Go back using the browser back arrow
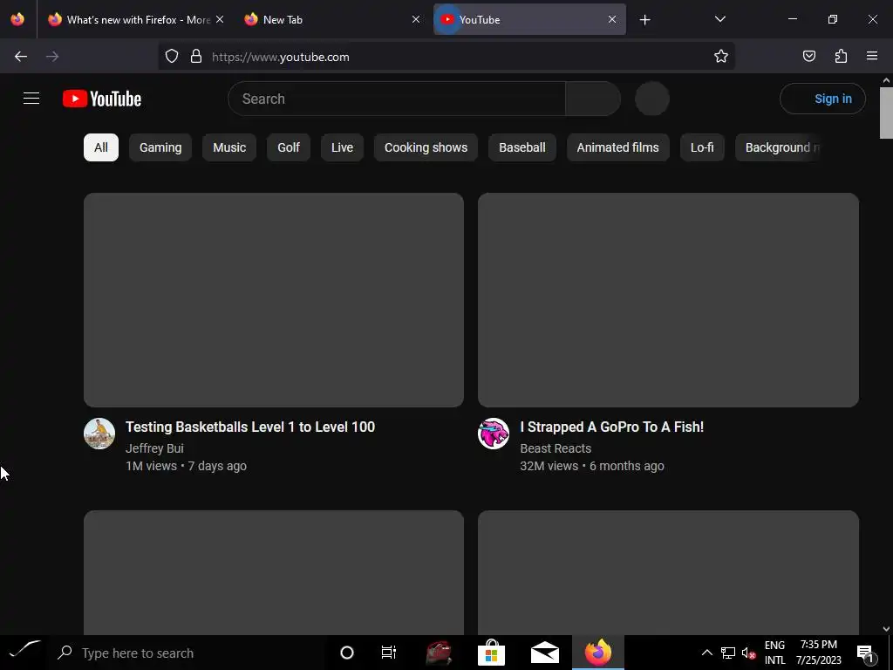This screenshot has width=893, height=670. (21, 57)
